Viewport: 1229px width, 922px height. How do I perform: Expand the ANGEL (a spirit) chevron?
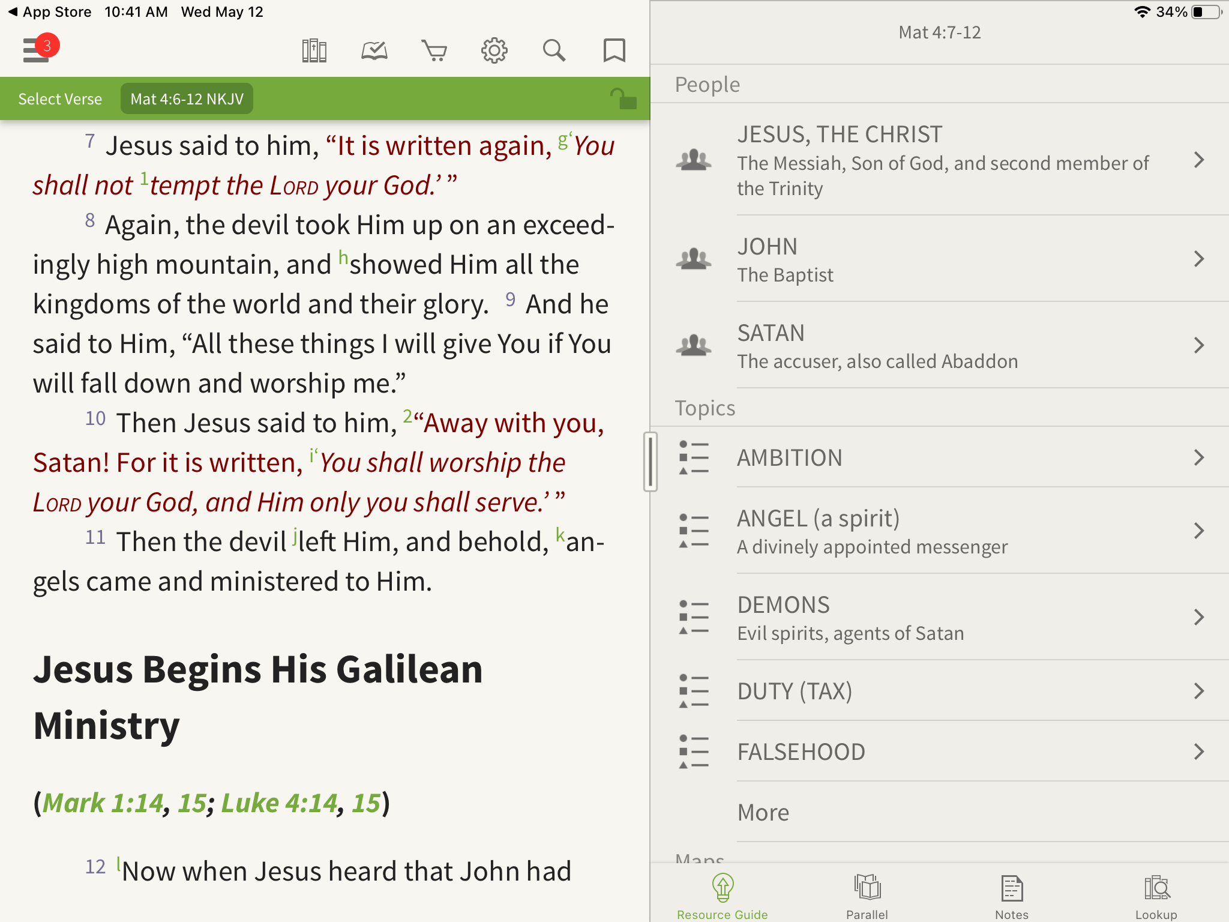pyautogui.click(x=1199, y=531)
